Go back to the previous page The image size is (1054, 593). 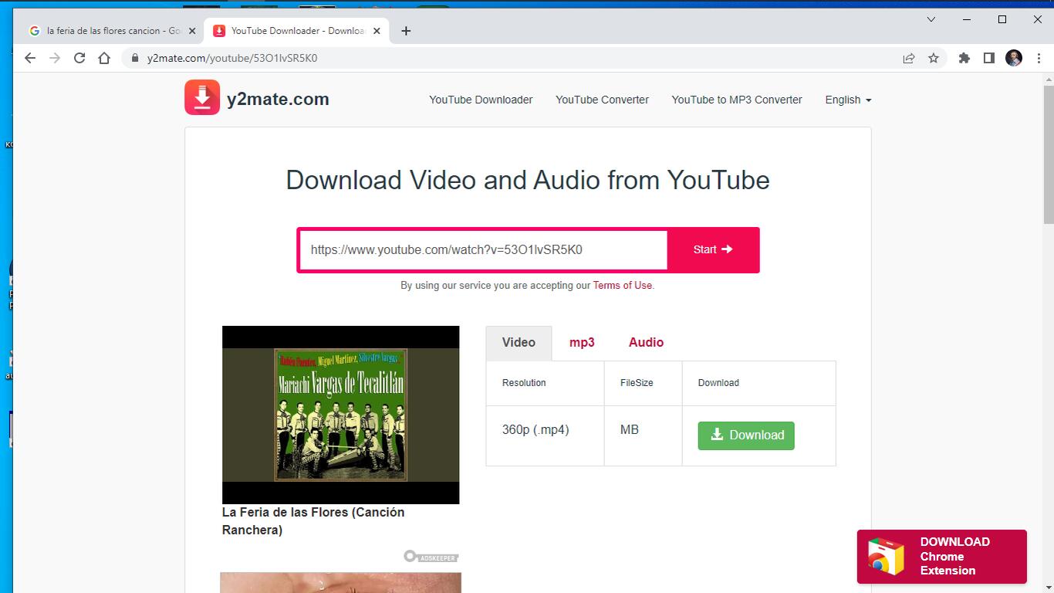coord(30,58)
